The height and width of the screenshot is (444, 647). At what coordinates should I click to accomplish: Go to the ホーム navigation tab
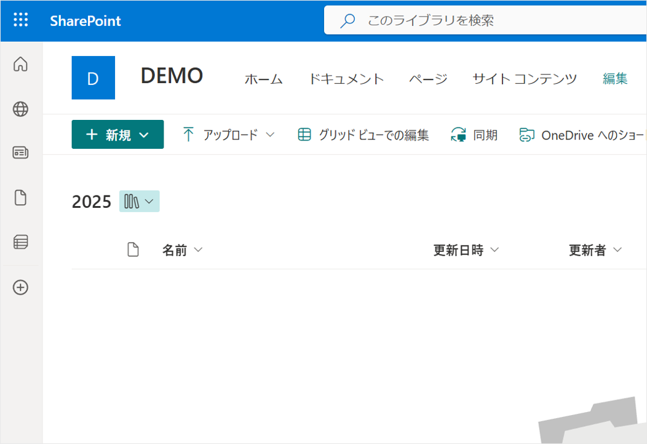[263, 79]
